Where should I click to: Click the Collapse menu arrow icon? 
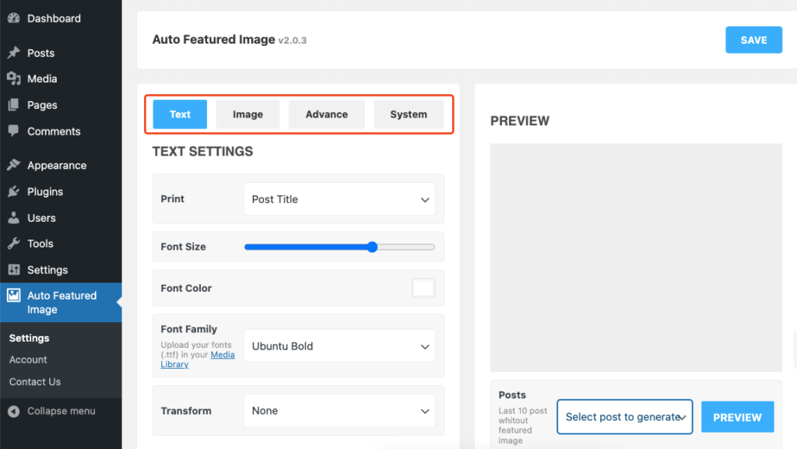click(x=14, y=411)
